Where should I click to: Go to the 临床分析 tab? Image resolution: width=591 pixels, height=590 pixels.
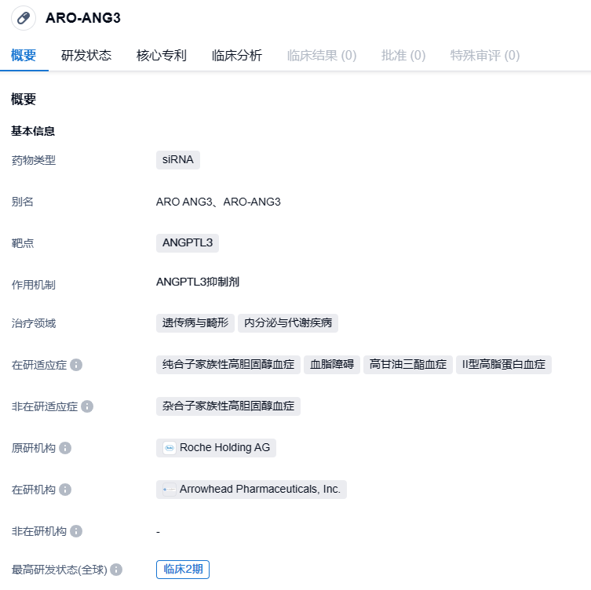pos(237,56)
